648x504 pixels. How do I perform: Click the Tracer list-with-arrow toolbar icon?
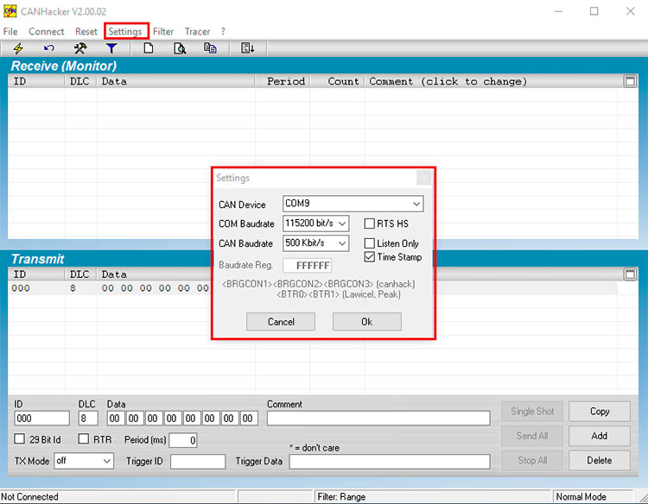tap(248, 48)
